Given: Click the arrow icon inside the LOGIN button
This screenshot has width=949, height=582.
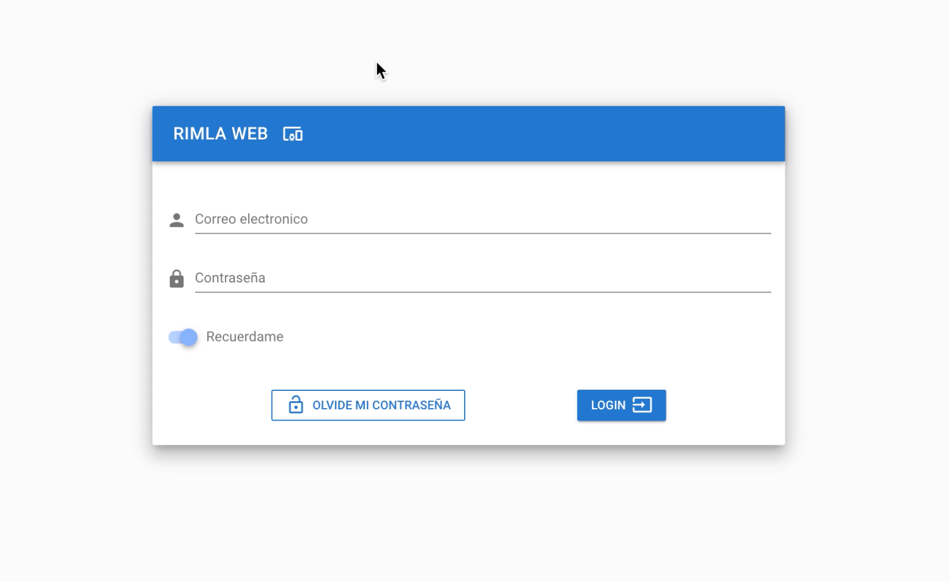Looking at the screenshot, I should tap(642, 405).
